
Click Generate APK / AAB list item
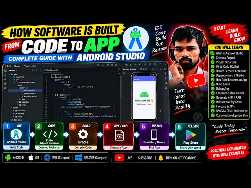[x=228, y=98]
